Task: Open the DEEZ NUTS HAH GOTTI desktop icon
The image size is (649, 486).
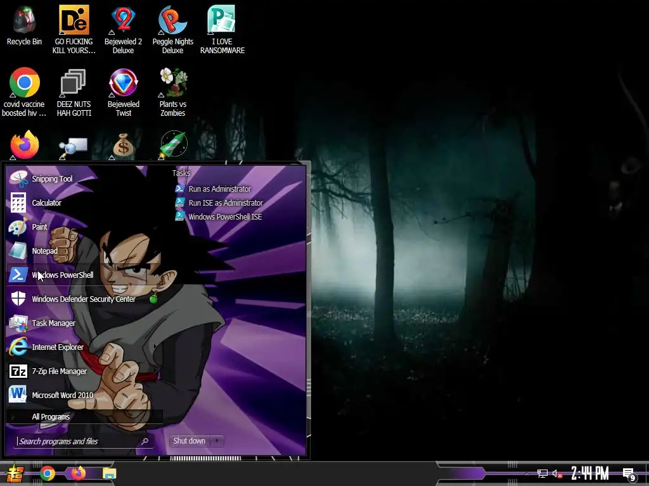Action: 74,92
